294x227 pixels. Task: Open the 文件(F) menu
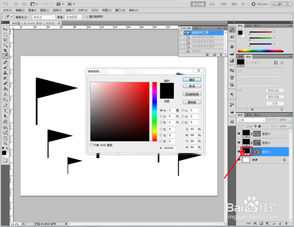click(7, 10)
